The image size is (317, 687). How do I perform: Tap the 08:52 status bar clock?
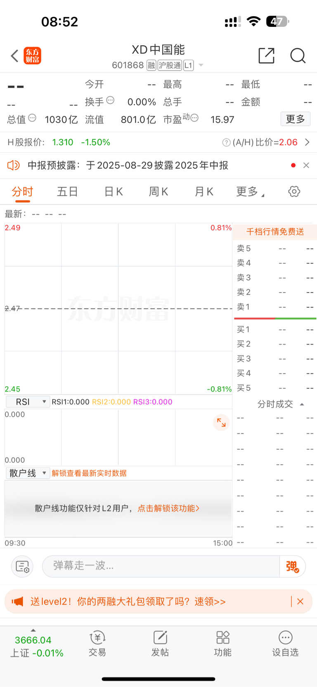click(59, 21)
